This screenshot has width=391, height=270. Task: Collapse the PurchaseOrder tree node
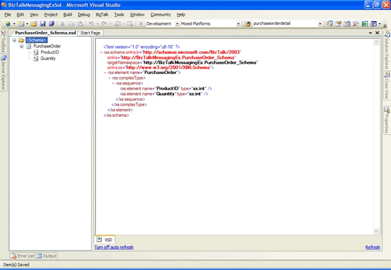(22, 46)
